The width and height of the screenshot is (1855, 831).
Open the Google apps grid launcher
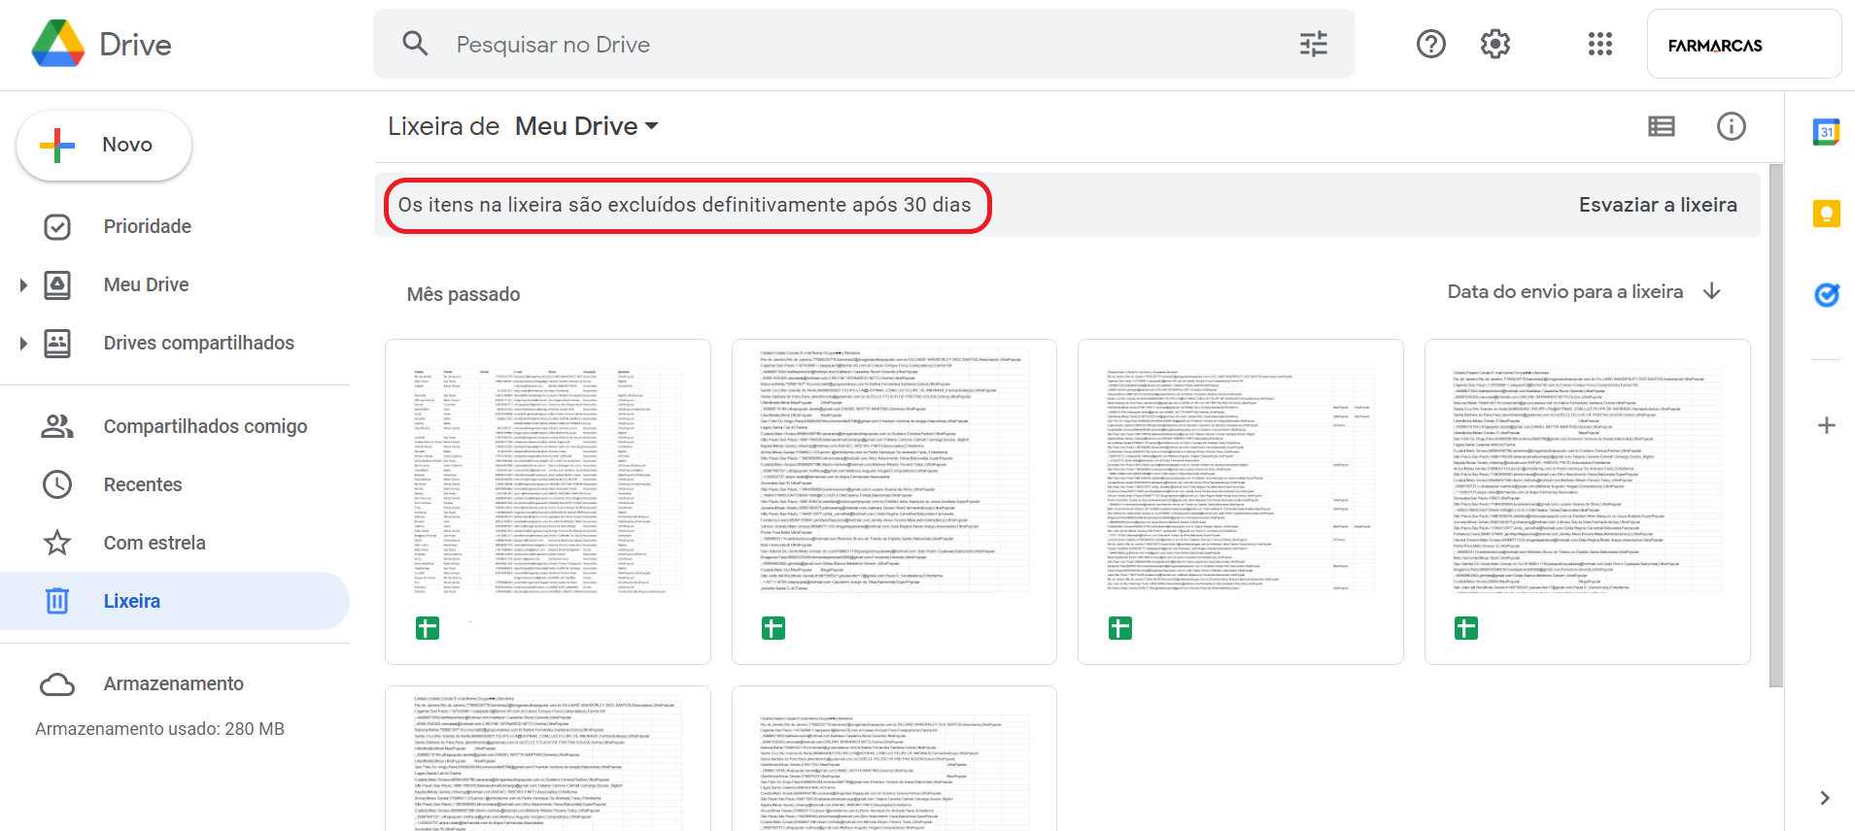1599,44
